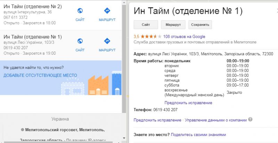
Task: Click Телефон: 0619 430 207 in details
Action: 155,110
